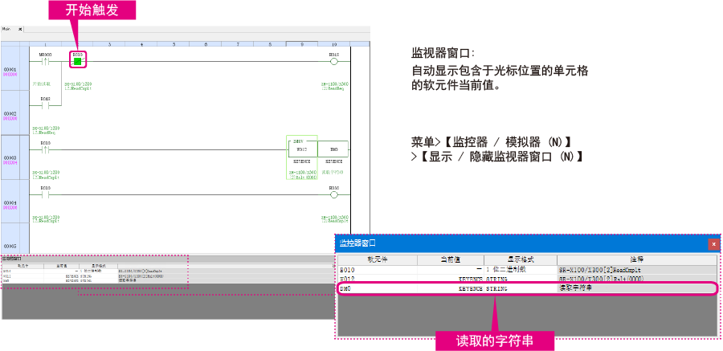Click rung number 00003 in the left margin
The image size is (723, 351).
pos(11,158)
